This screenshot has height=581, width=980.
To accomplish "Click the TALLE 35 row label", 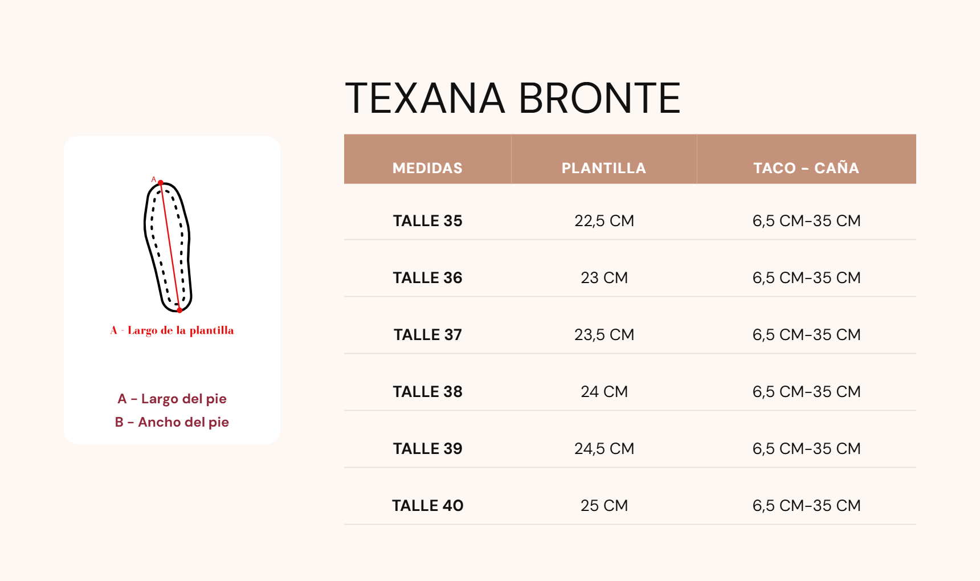I will point(427,221).
